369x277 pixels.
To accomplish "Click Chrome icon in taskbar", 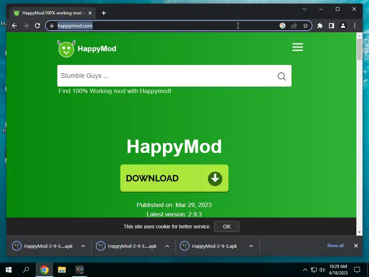I will tap(44, 270).
